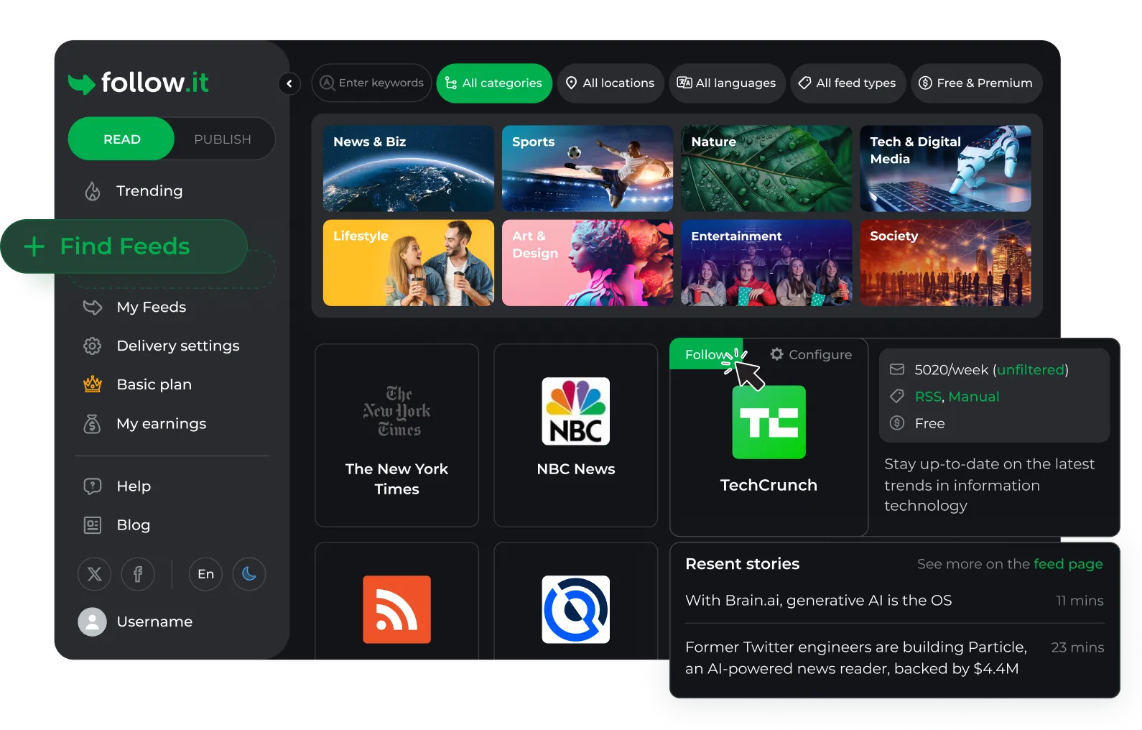Switch to PUBLISH mode

(223, 139)
